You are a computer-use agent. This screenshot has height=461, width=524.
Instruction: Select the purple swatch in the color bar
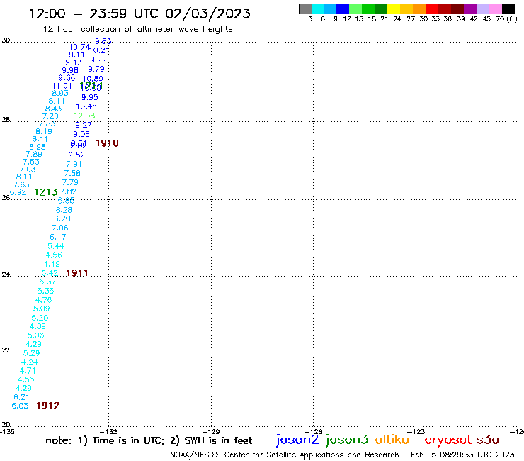click(470, 9)
